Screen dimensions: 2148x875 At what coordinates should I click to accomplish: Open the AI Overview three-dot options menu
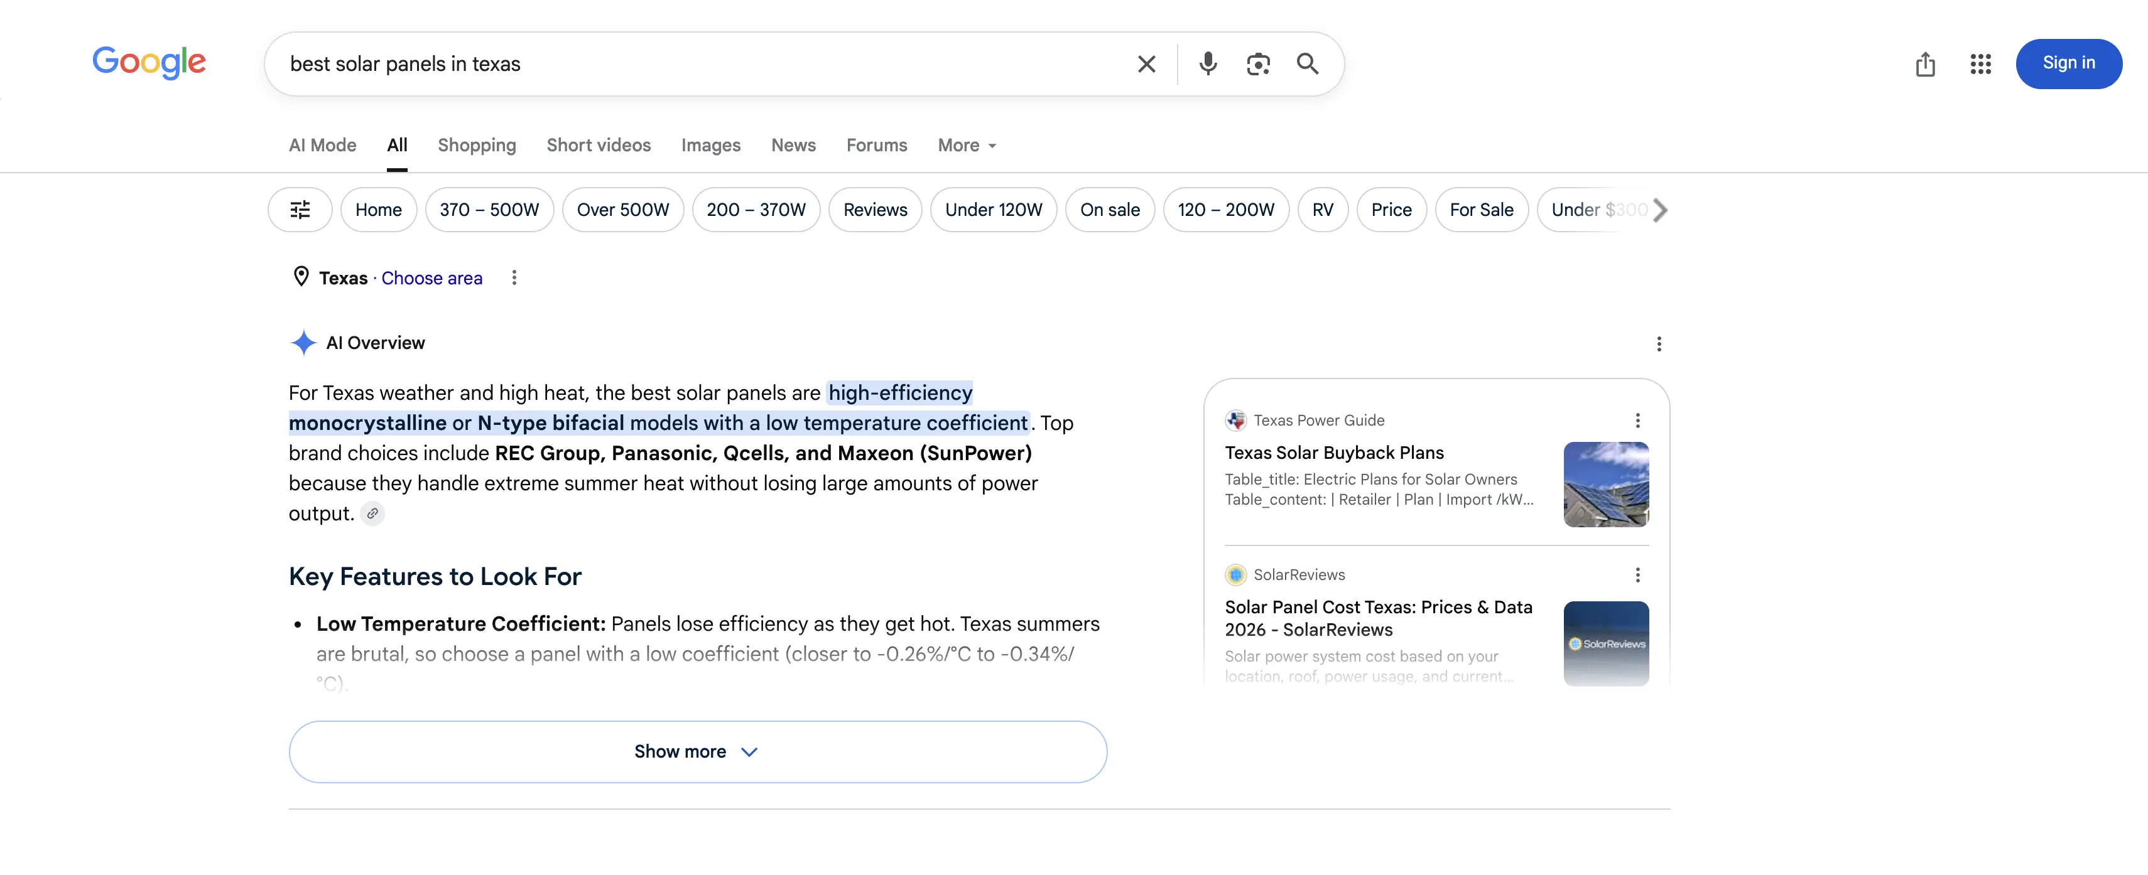click(1659, 344)
